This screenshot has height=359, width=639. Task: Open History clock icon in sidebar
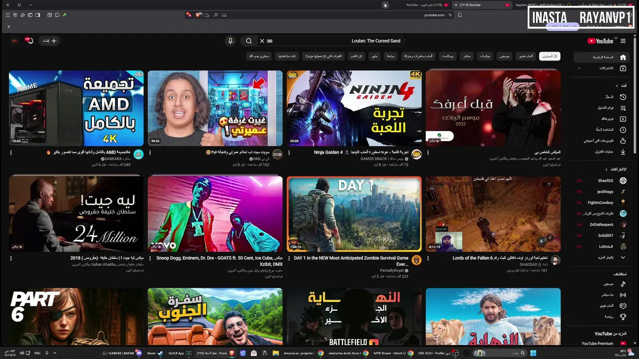[623, 97]
